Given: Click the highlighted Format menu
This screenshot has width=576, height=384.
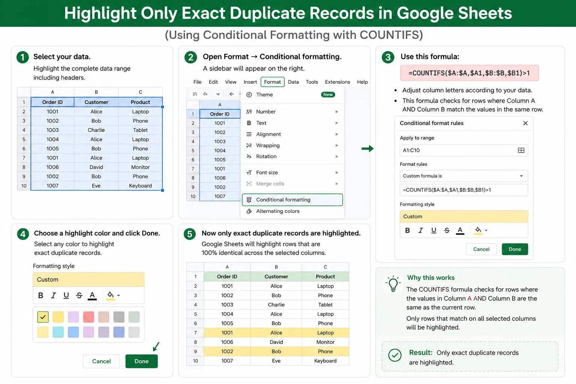Looking at the screenshot, I should pyautogui.click(x=273, y=82).
